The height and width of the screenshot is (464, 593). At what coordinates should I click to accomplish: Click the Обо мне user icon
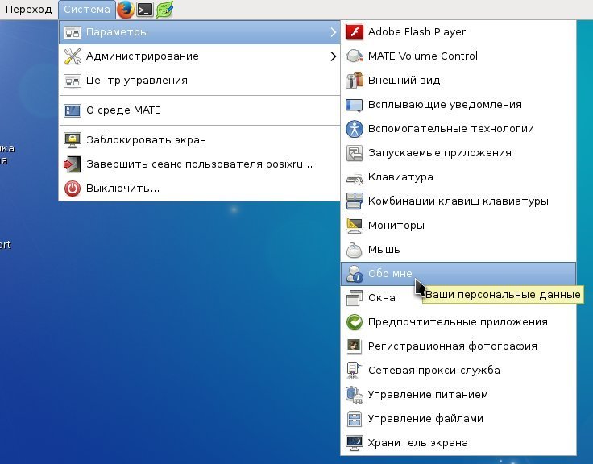(355, 273)
